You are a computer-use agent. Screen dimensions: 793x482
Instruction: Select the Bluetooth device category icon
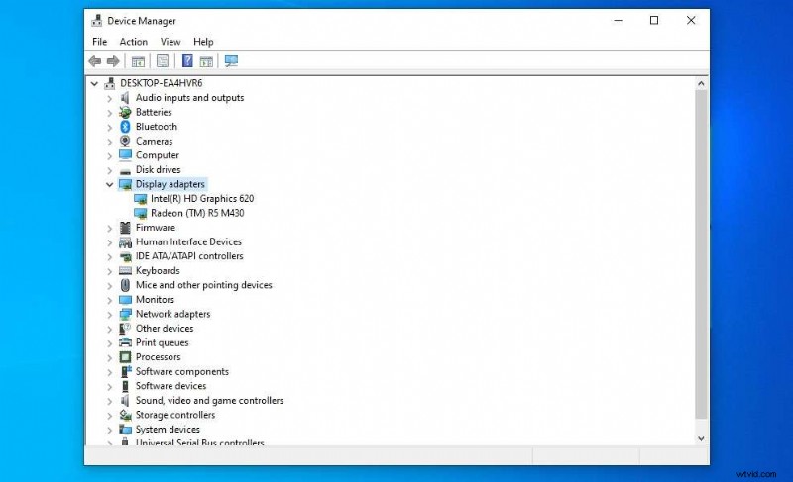126,127
